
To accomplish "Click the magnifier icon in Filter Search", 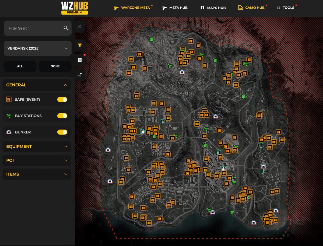I will pyautogui.click(x=66, y=28).
